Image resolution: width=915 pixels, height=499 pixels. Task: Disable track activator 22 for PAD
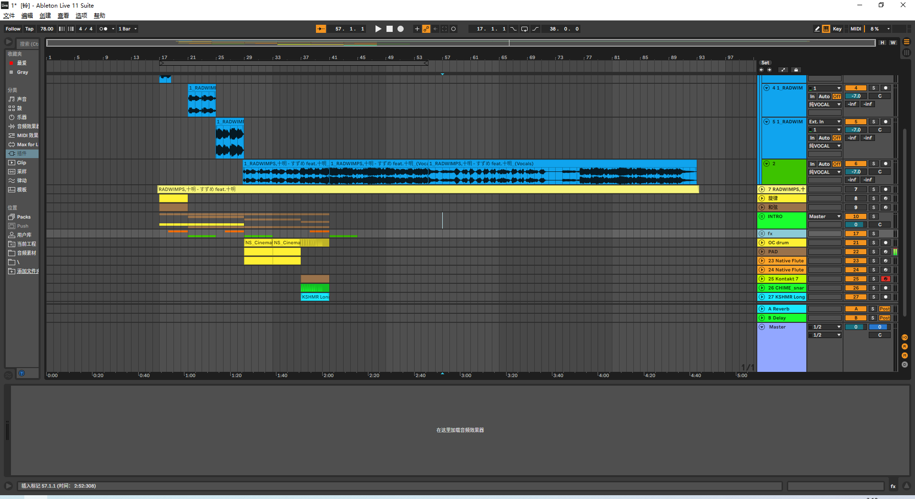point(855,252)
